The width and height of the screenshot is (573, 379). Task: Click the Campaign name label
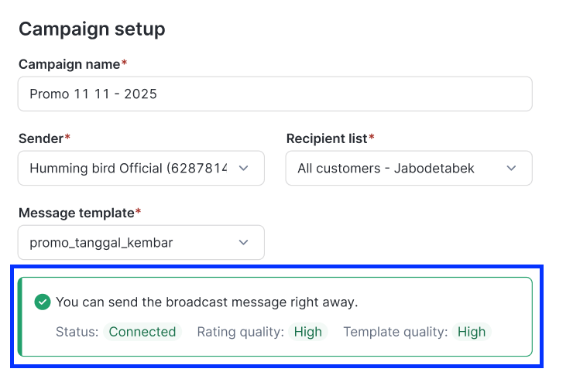70,64
